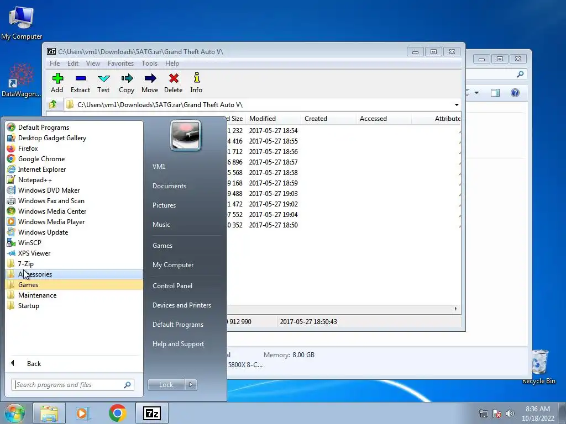Expand the Games programs folder
The image size is (566, 424).
click(x=74, y=284)
